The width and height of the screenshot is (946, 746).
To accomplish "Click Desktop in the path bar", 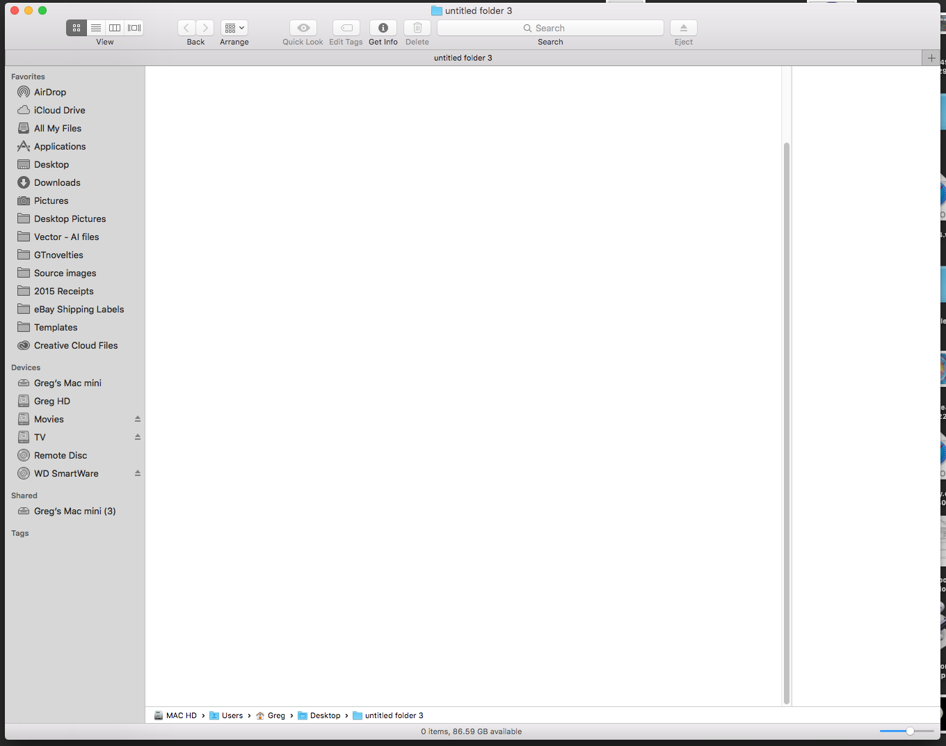I will pyautogui.click(x=319, y=715).
